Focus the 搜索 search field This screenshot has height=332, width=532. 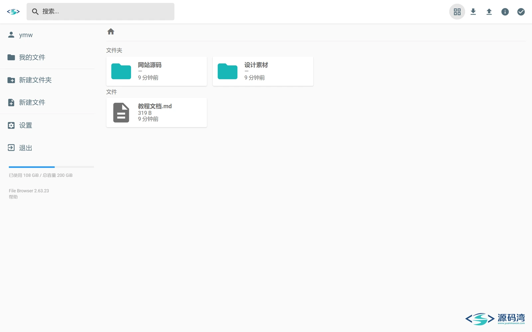click(100, 12)
